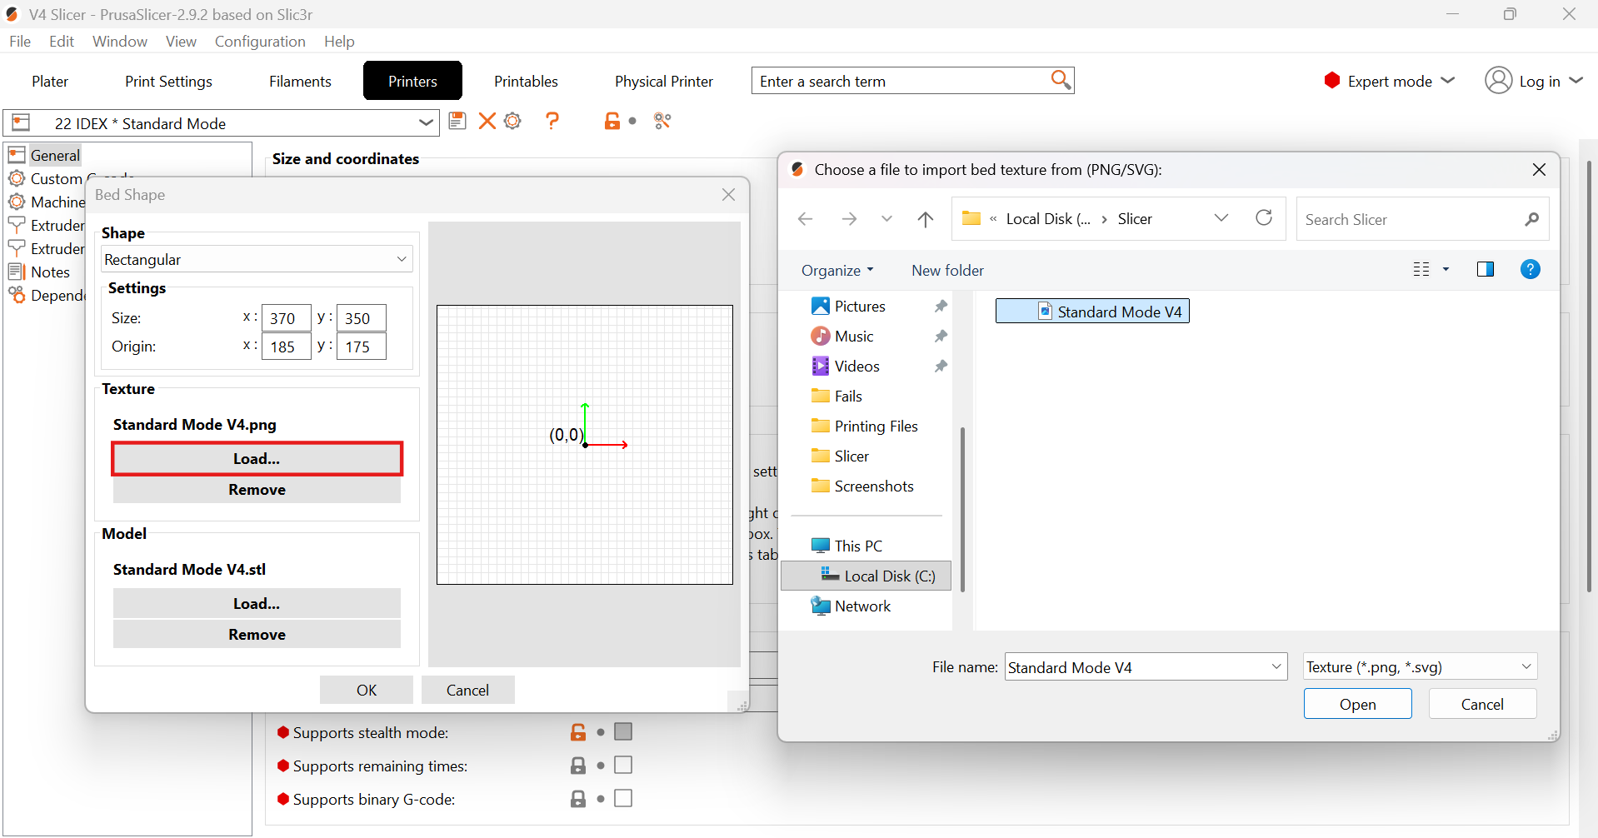Screen dimensions: 1598x838
Task: Close the Bed Shape dialog
Action: pos(728,194)
